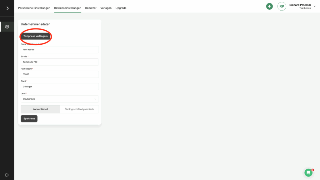Select the Konventionell farming option
This screenshot has height=180, width=320.
point(40,109)
